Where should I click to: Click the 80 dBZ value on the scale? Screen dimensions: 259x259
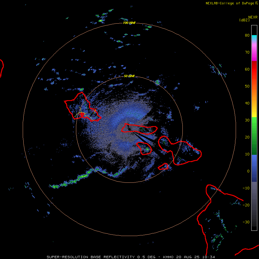pyautogui.click(x=247, y=35)
